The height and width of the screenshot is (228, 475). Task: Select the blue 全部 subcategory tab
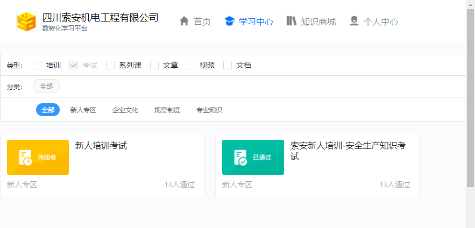[x=48, y=110]
